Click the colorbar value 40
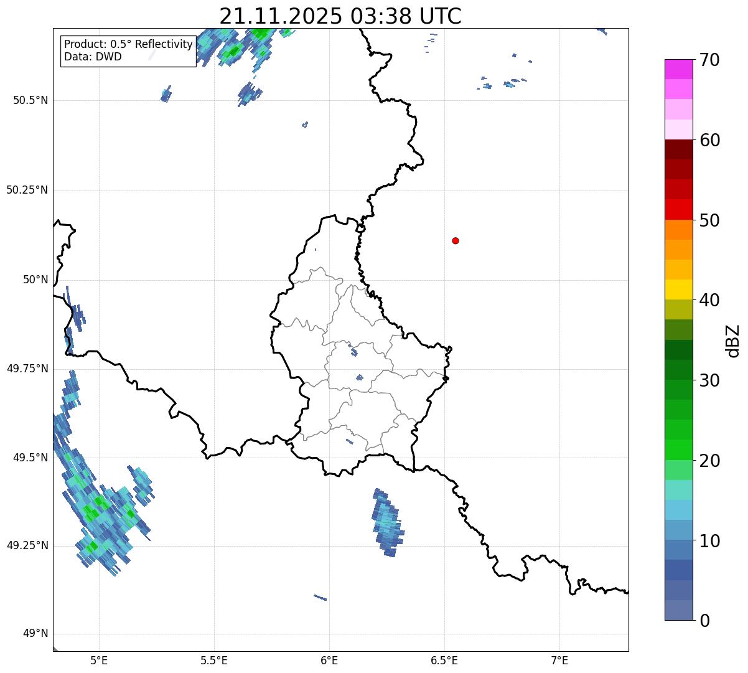The width and height of the screenshot is (748, 673). (x=709, y=300)
